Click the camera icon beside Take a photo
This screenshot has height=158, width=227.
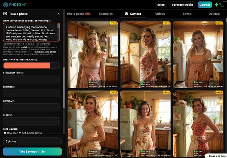pyautogui.click(x=5, y=14)
